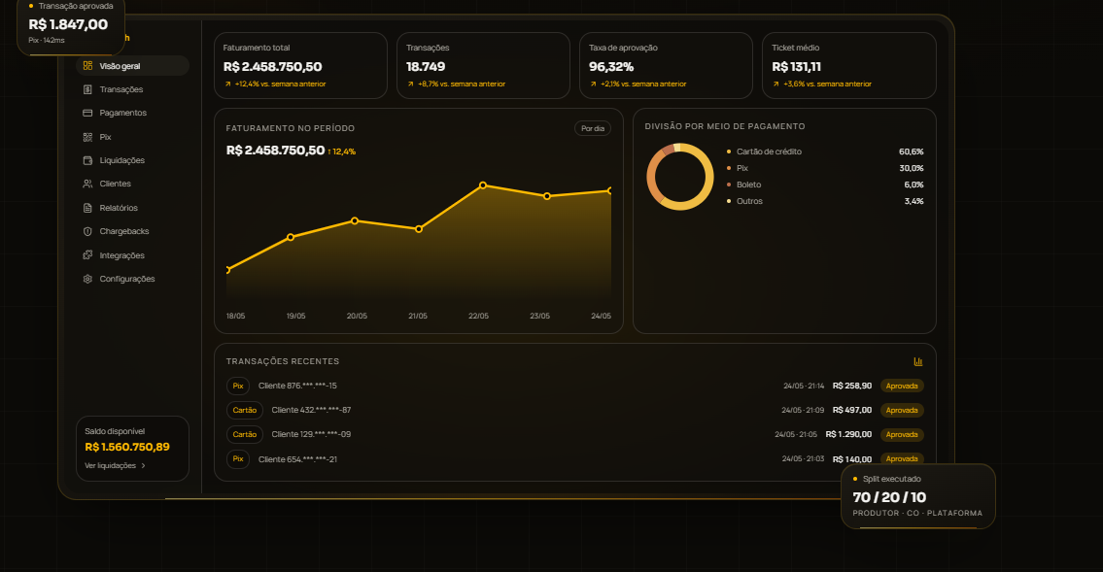This screenshot has width=1103, height=572.
Task: Open Configurações menu item
Action: [x=132, y=279]
